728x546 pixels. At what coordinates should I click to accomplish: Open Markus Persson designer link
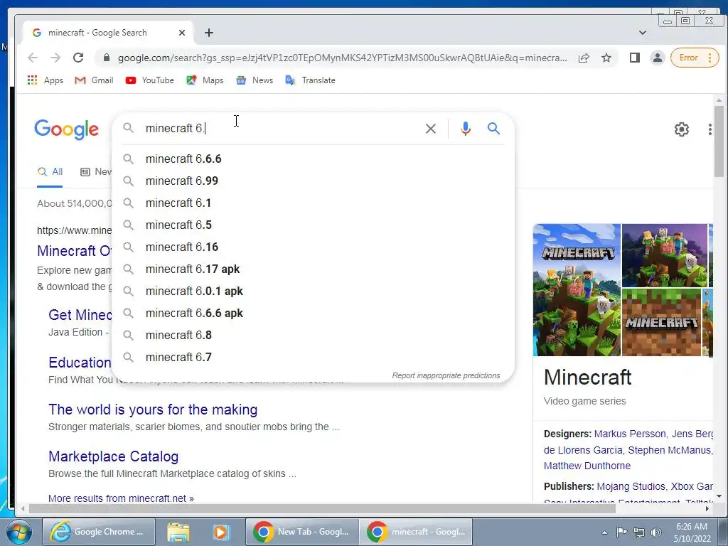[x=630, y=434]
